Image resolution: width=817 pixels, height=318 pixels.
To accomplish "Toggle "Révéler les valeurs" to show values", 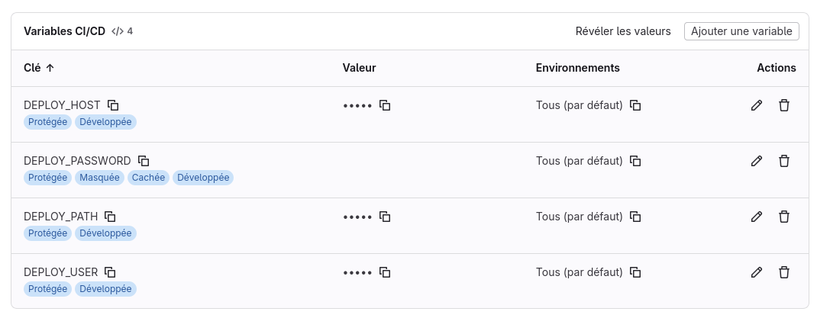I will [623, 31].
